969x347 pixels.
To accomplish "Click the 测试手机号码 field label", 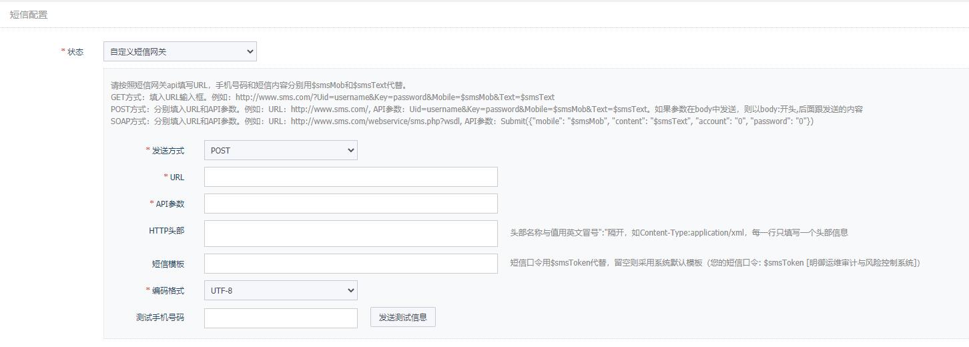I will click(159, 318).
